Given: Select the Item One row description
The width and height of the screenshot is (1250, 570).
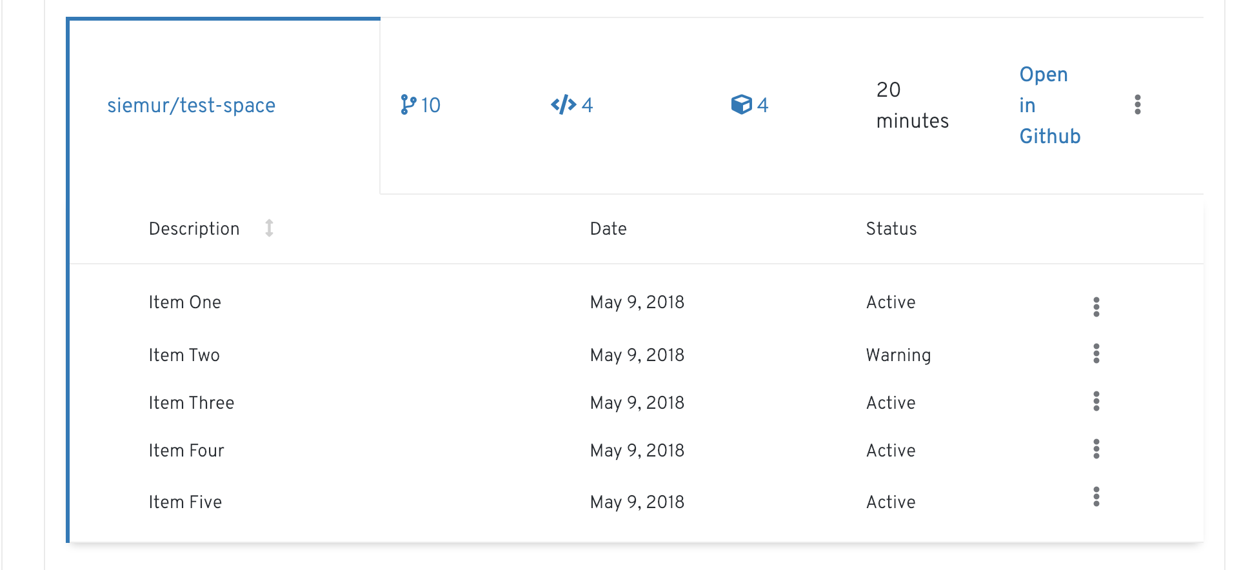Looking at the screenshot, I should (x=184, y=302).
